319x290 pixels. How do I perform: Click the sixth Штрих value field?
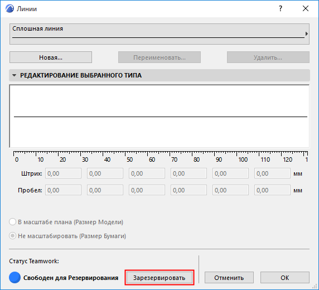pyautogui.click(x=272, y=173)
